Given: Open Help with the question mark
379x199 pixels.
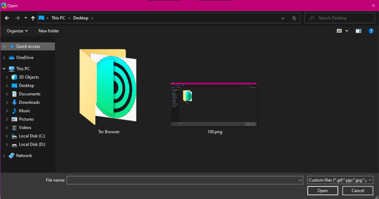Looking at the screenshot, I should click(x=371, y=31).
